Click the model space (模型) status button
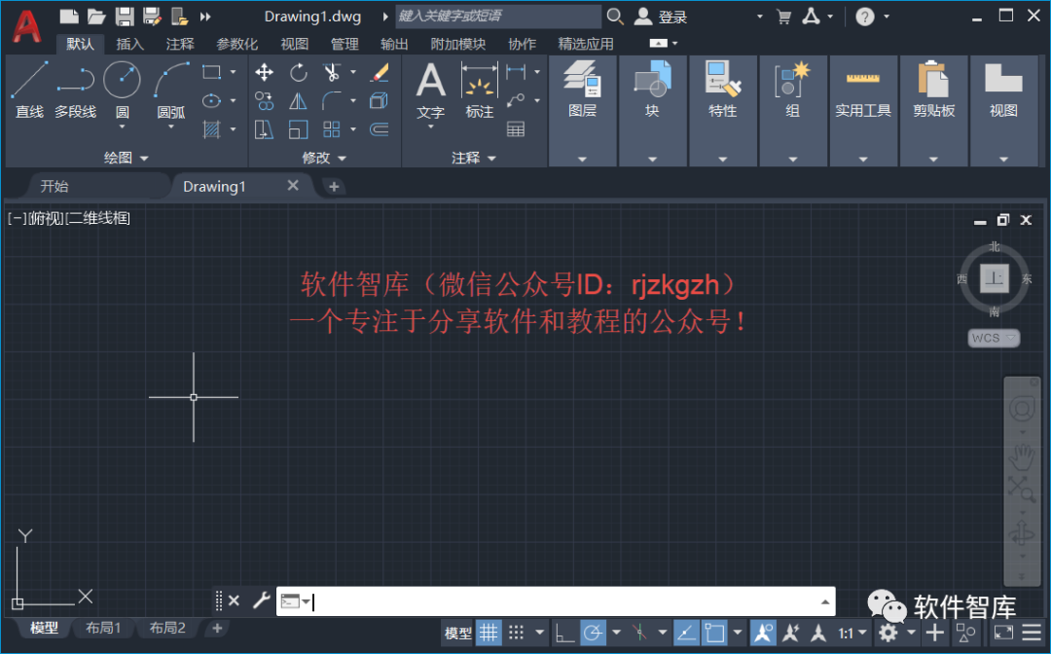 (458, 633)
